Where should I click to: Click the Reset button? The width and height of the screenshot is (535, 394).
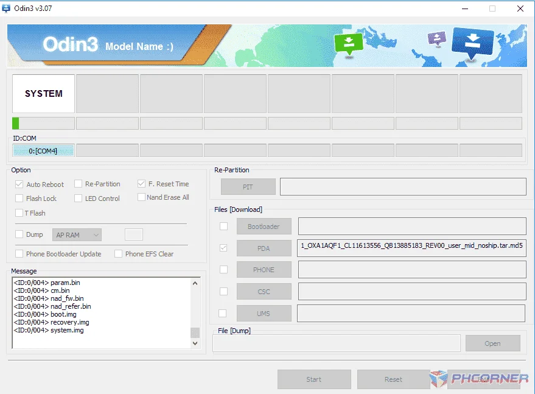393,379
